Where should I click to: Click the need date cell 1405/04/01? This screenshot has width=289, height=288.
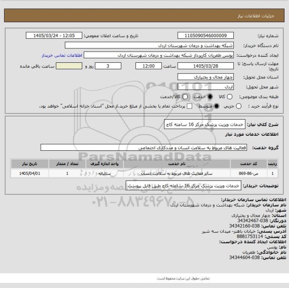pos(30,173)
